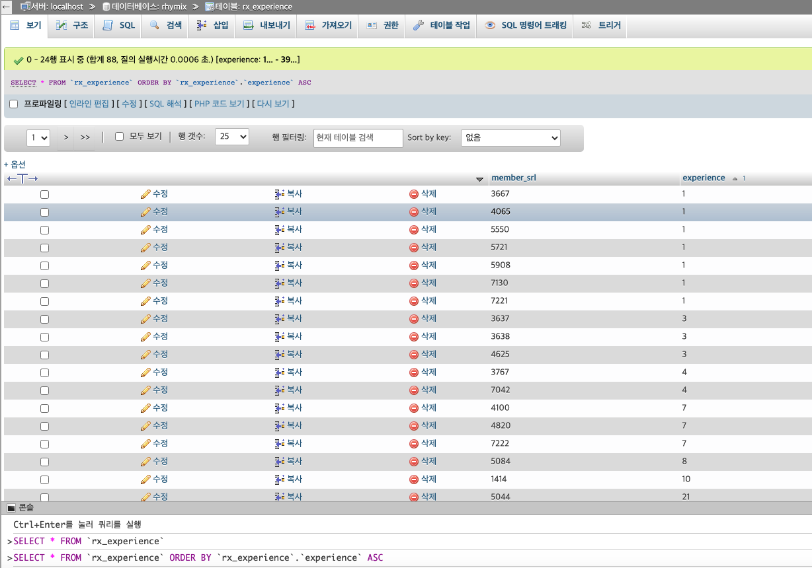Screen dimensions: 812x568
Task: Click the 인라인 편집 link
Action: click(x=89, y=104)
